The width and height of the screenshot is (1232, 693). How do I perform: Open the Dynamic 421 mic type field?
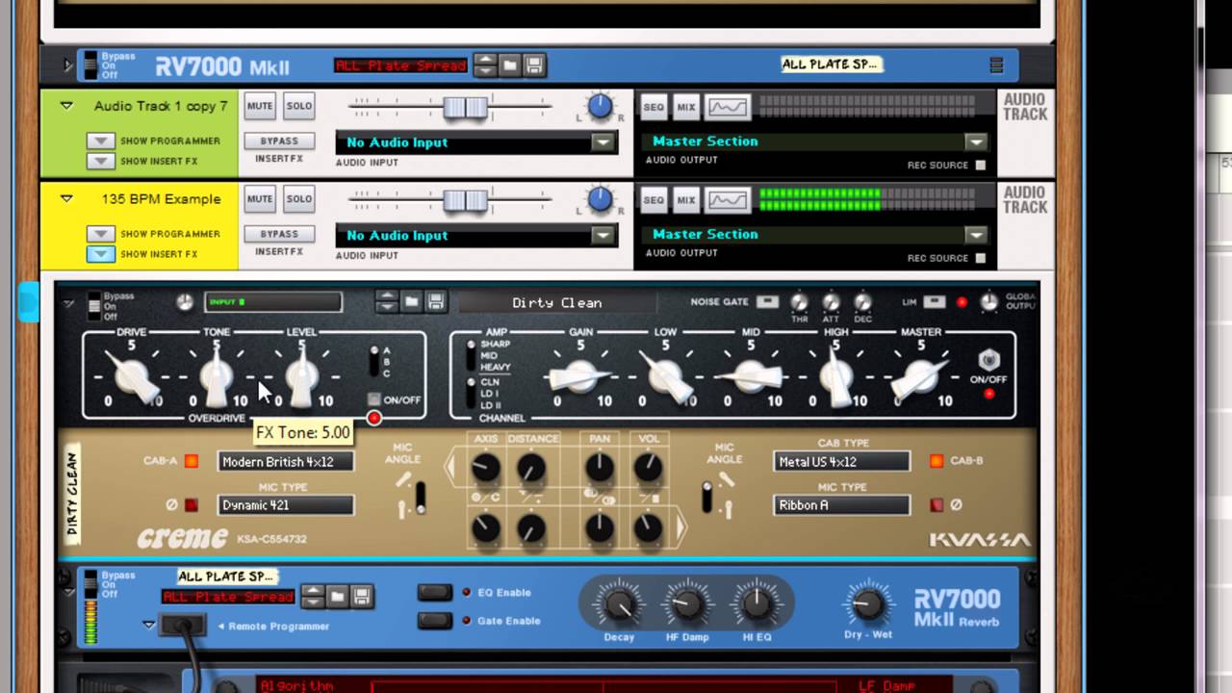click(x=286, y=505)
